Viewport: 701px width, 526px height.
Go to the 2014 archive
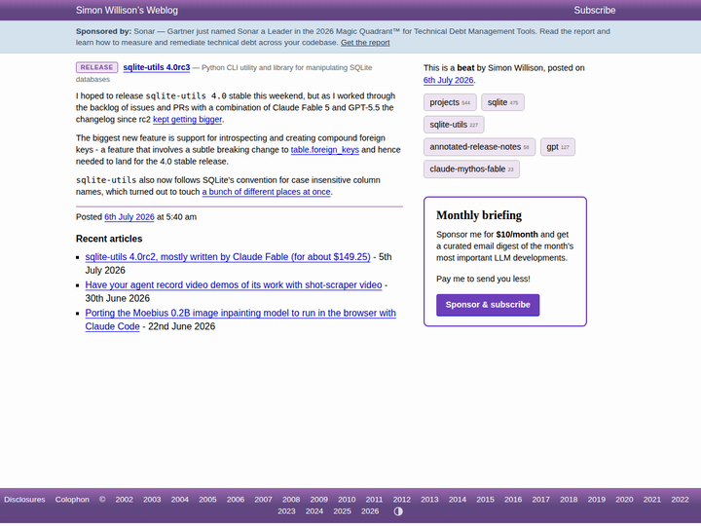point(458,500)
